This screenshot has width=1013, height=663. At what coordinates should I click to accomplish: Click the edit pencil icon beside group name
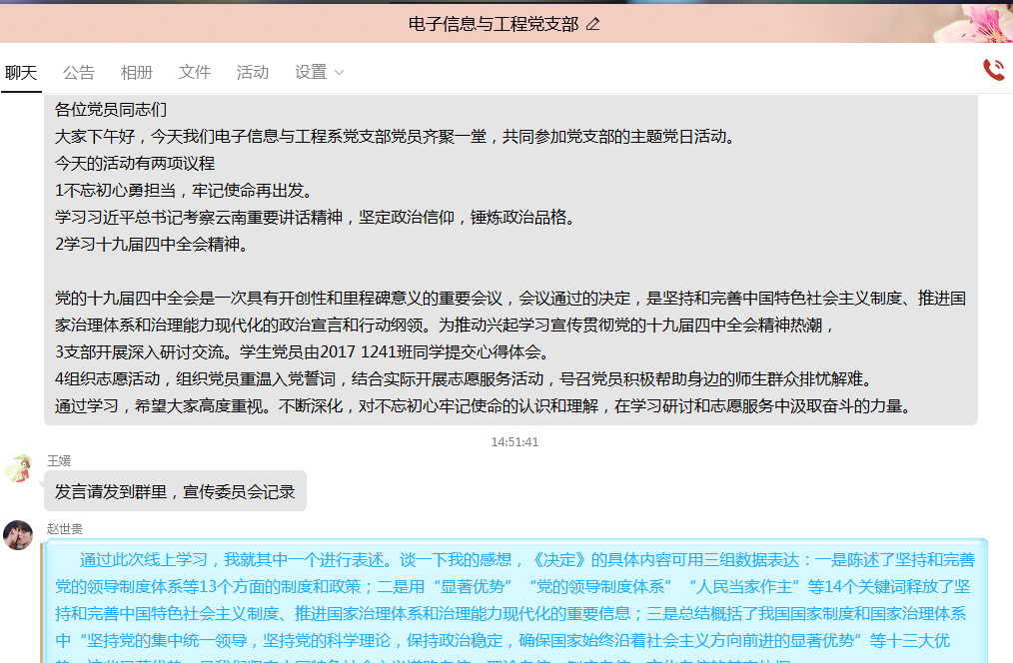coord(593,25)
